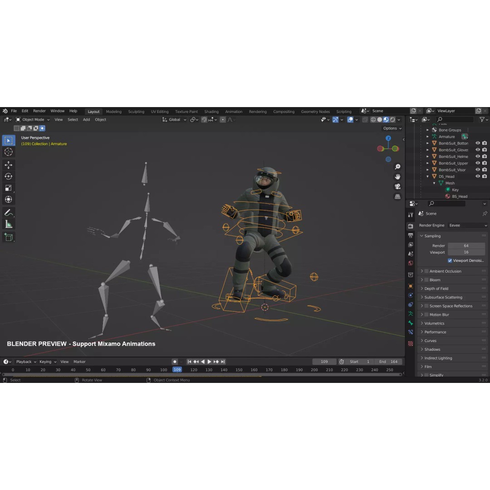490x490 pixels.
Task: Switch perspective/orthographic with the grid icon
Action: point(397,196)
